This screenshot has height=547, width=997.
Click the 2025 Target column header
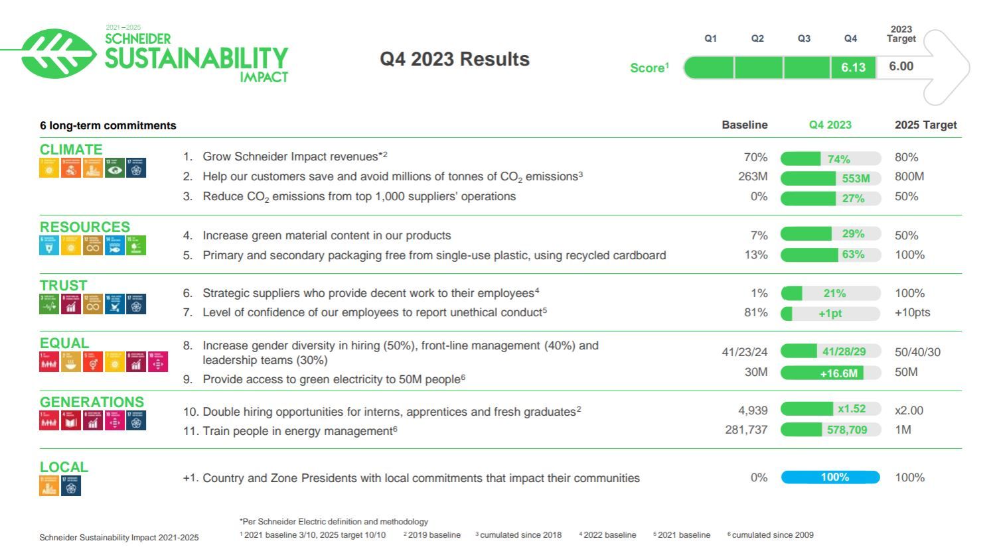[x=926, y=125]
